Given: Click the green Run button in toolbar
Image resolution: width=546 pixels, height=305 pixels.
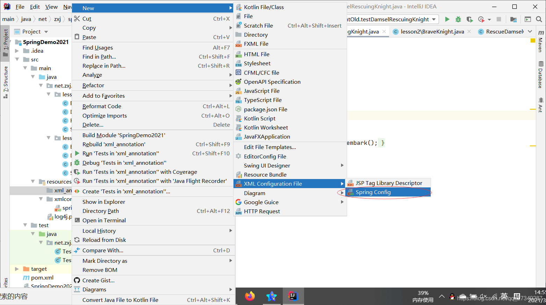Looking at the screenshot, I should [x=447, y=19].
